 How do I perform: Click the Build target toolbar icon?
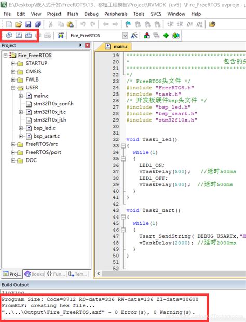19,35
